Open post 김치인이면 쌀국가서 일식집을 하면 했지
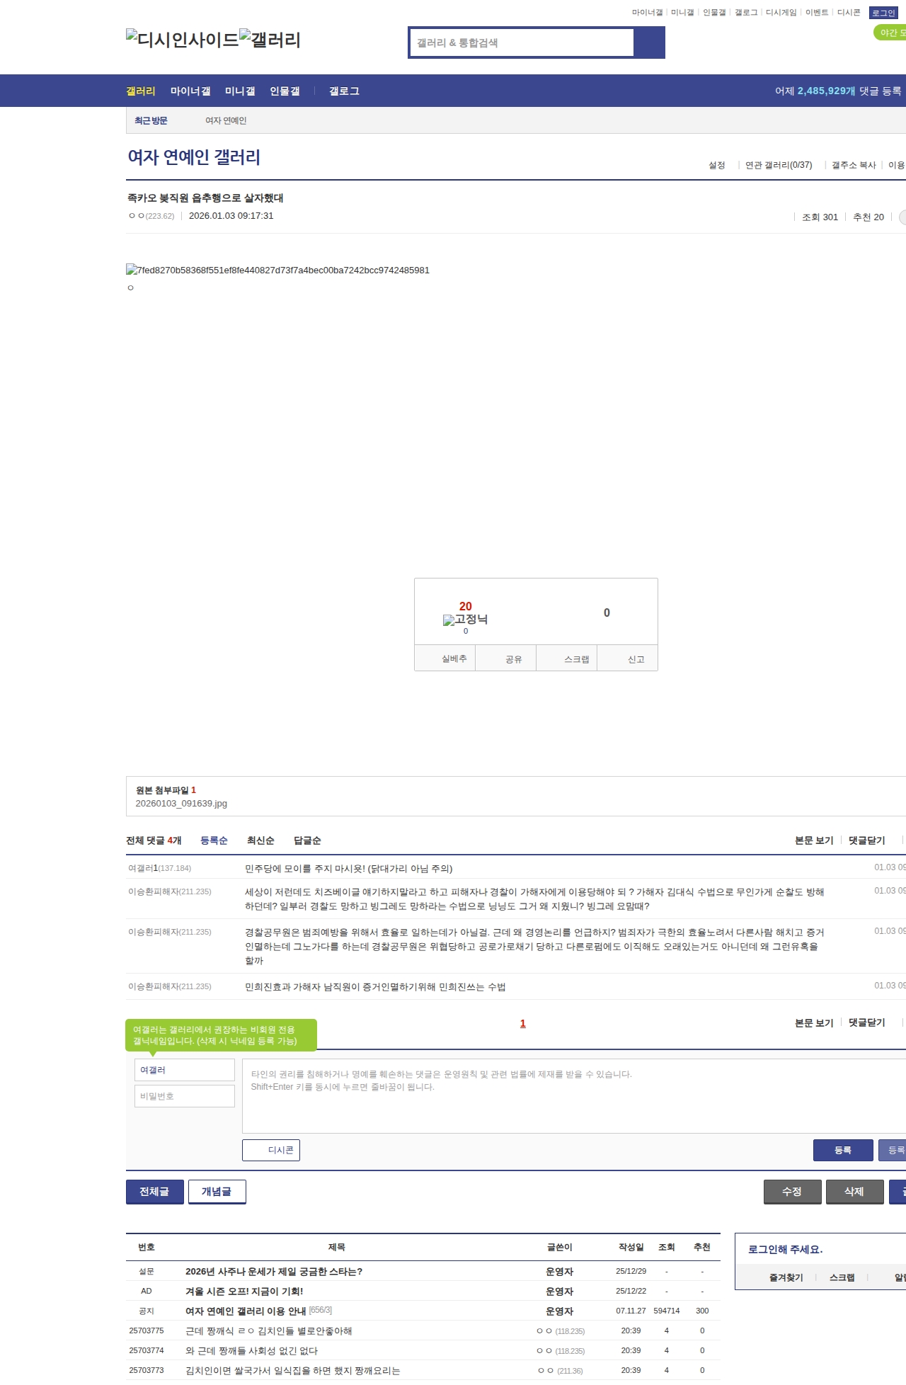The width and height of the screenshot is (906, 1385). (293, 1371)
